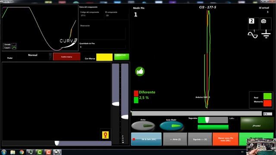Click the Segundos slider handle
Viewport: 276px width, 155px height.
pyautogui.click(x=207, y=120)
